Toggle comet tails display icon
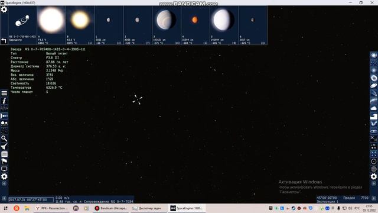378x213 pixels. coord(374,93)
